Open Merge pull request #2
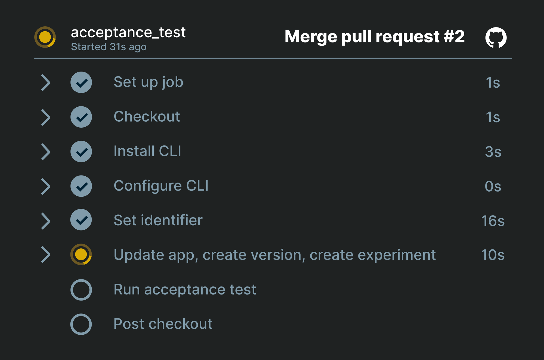The height and width of the screenshot is (360, 544). point(374,38)
